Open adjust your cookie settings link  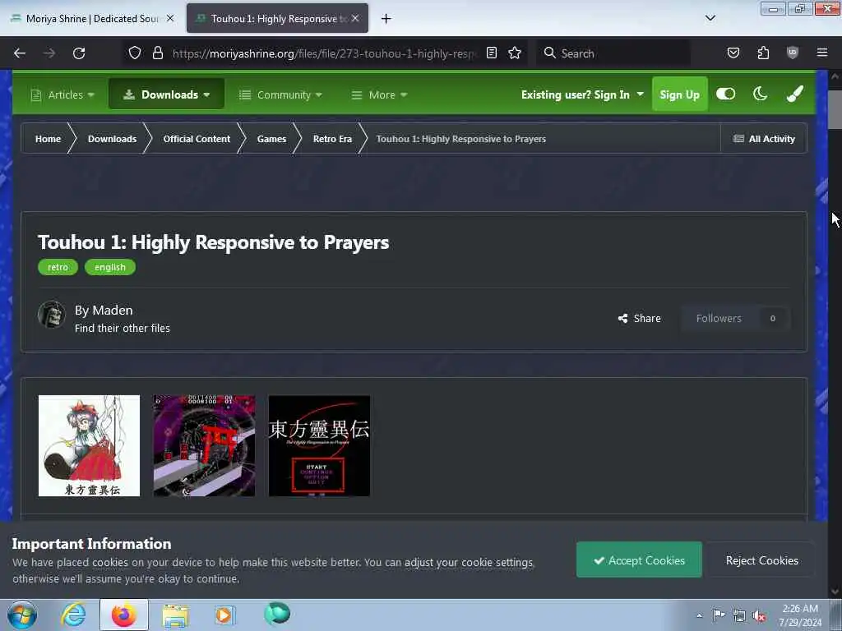tap(469, 562)
